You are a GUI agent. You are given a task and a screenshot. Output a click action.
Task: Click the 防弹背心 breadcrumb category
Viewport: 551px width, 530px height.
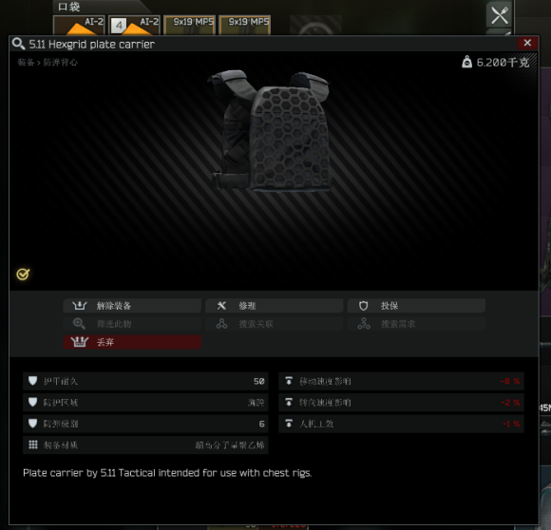[60, 63]
